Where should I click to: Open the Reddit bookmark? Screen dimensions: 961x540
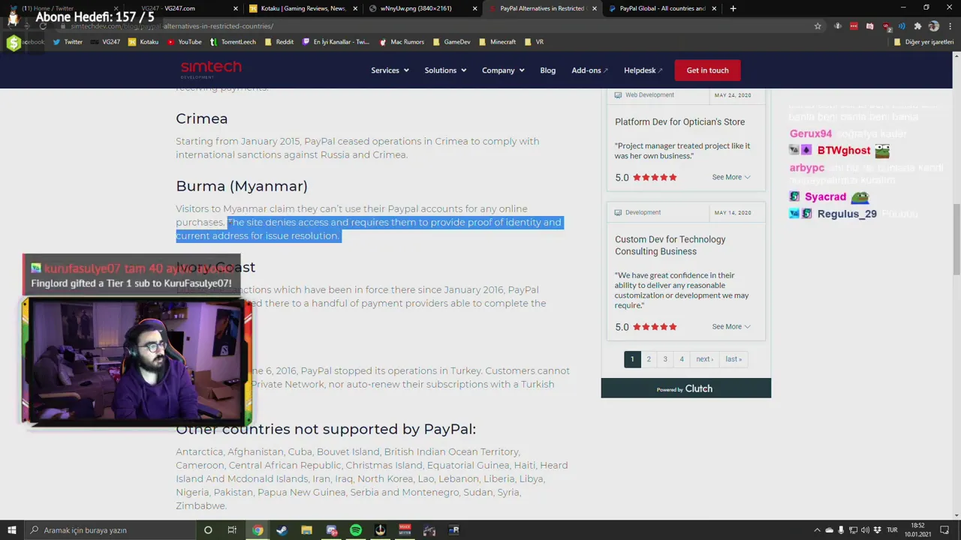(x=279, y=42)
